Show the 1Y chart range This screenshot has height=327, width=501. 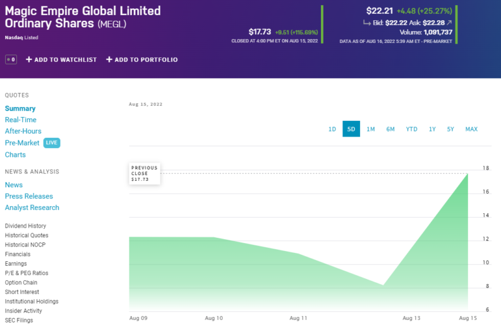432,129
